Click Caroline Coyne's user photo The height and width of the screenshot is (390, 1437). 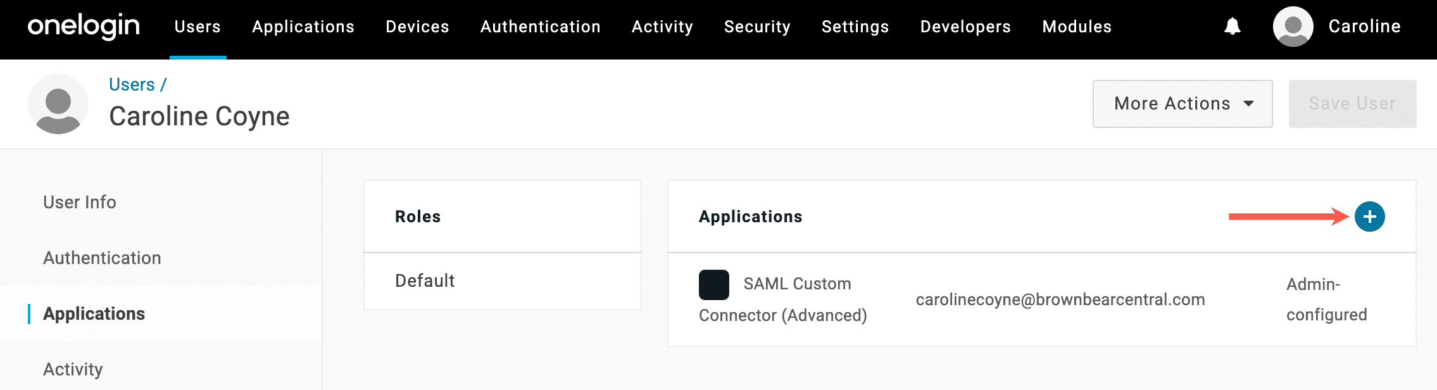tap(58, 104)
